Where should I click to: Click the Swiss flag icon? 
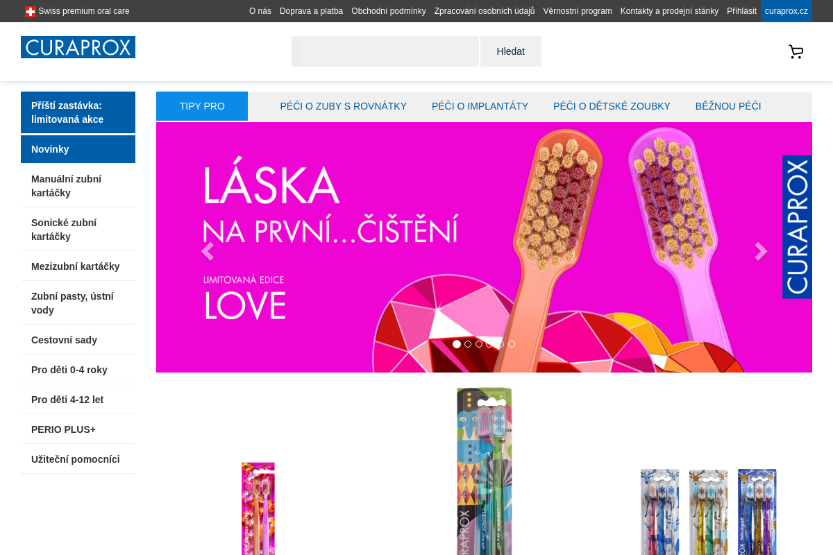pyautogui.click(x=30, y=11)
